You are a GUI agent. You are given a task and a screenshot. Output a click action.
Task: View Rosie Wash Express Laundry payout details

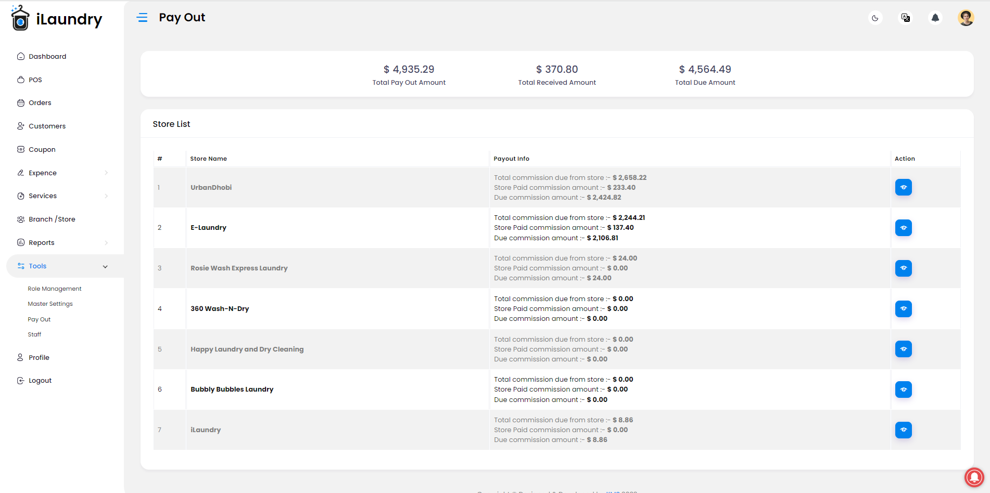[904, 268]
